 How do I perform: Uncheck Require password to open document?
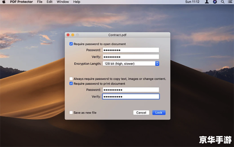click(71, 44)
